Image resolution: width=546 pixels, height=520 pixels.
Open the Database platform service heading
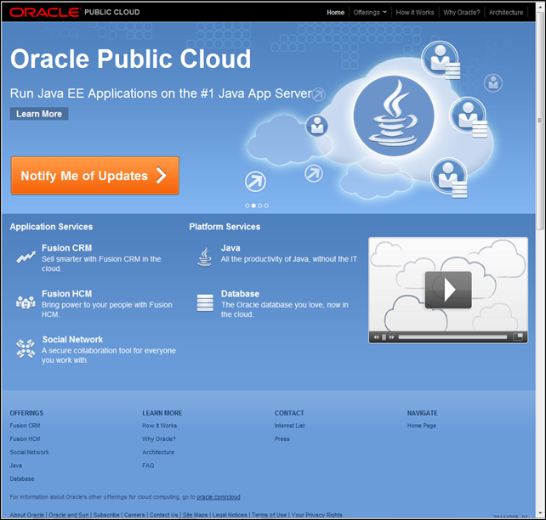tap(241, 294)
